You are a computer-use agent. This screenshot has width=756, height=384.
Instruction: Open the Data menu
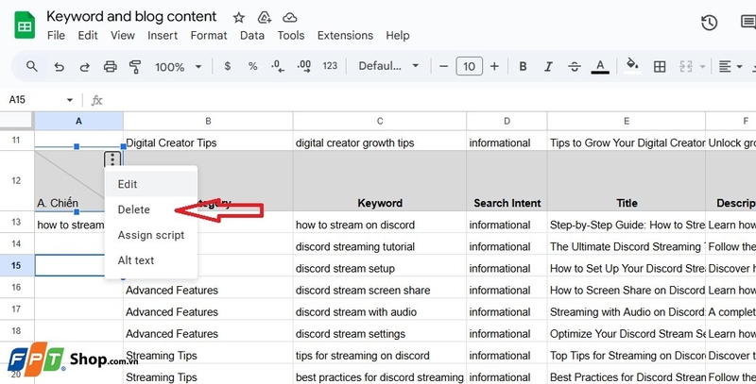point(252,36)
